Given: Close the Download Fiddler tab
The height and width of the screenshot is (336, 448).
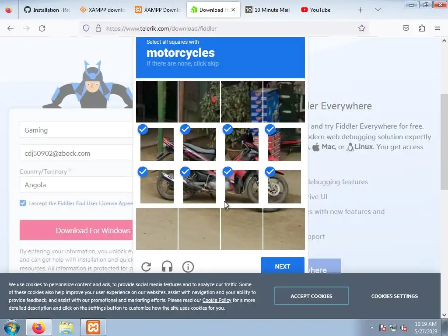Looking at the screenshot, I should [x=233, y=10].
